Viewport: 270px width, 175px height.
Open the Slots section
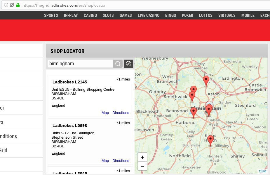point(108,15)
